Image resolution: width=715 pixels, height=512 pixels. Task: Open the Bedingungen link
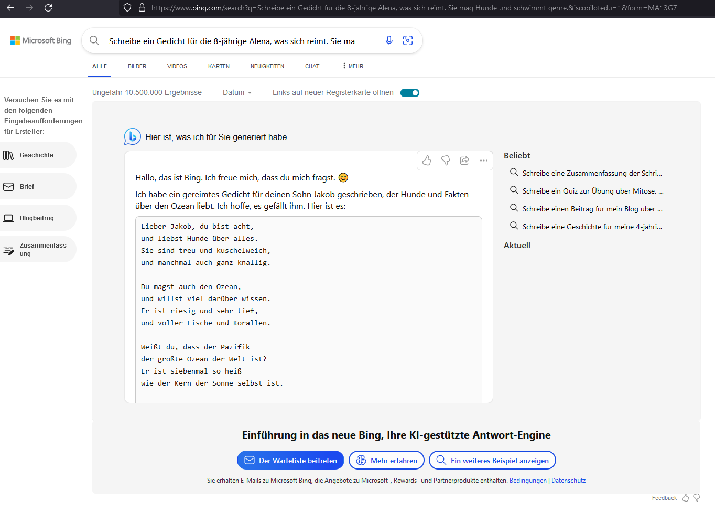pos(528,481)
